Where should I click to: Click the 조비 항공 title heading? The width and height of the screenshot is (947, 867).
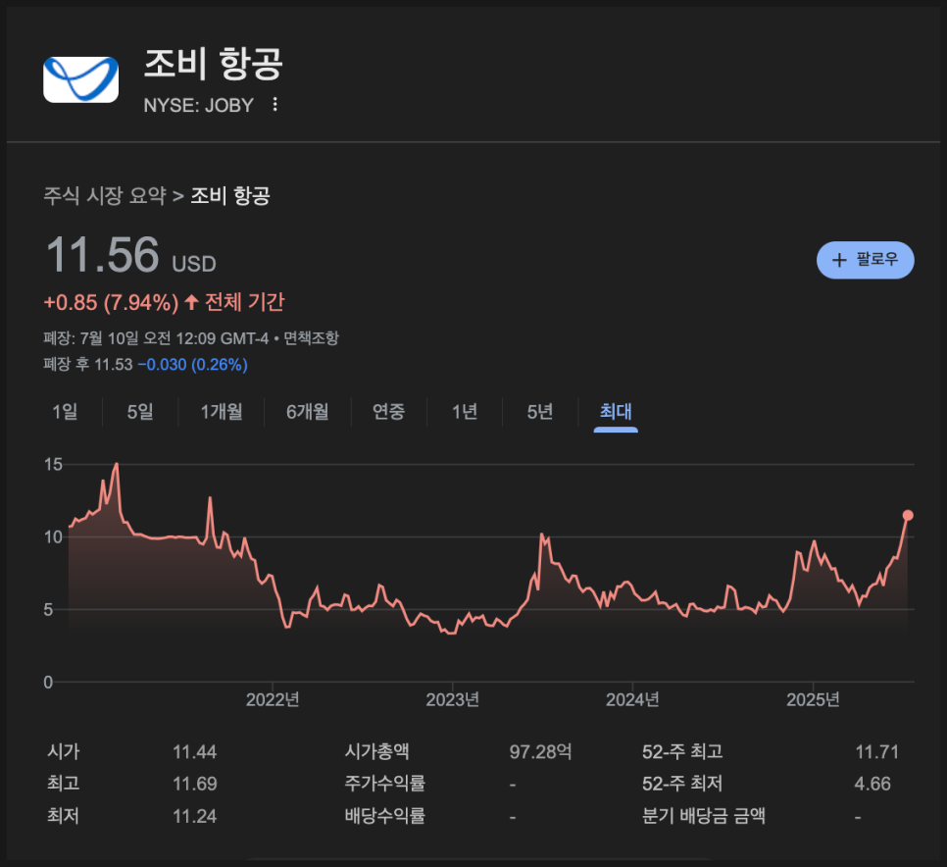tap(213, 64)
